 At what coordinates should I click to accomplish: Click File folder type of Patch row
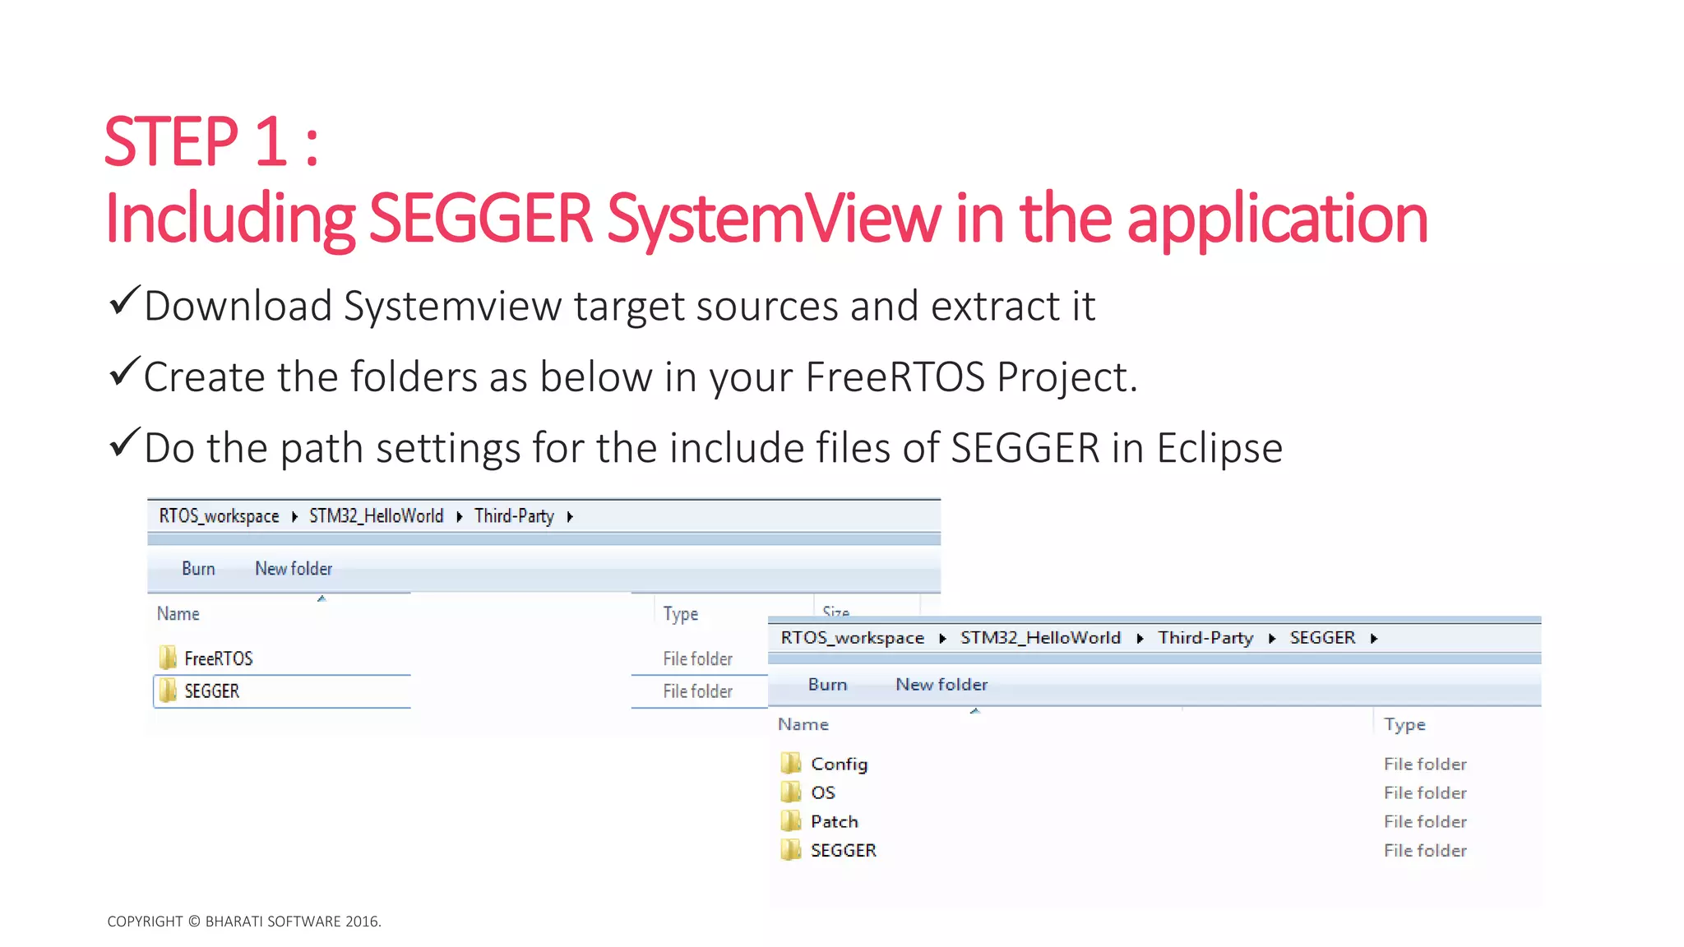point(1425,821)
